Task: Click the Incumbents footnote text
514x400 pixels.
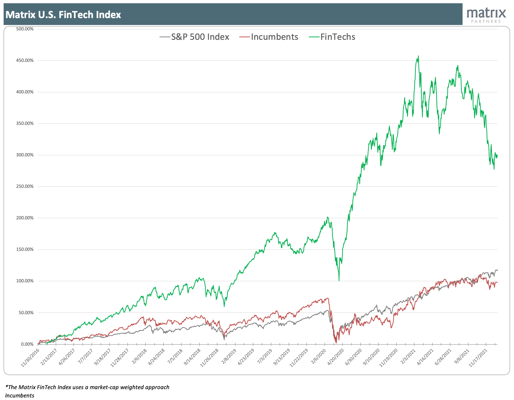Action: tap(20, 396)
